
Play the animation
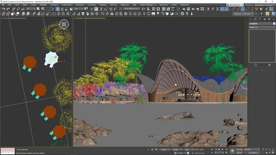click(x=219, y=149)
